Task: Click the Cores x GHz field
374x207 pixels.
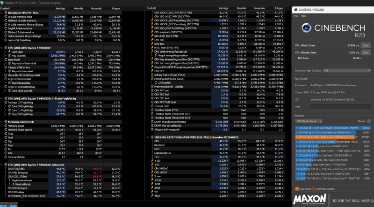Action: pos(340,92)
